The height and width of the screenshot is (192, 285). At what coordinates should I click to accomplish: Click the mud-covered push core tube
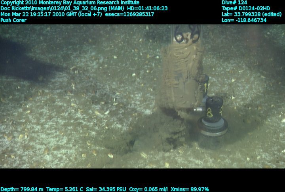(x=182, y=76)
